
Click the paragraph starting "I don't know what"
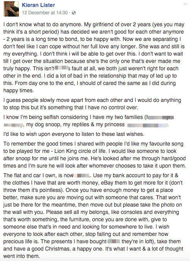(94, 58)
